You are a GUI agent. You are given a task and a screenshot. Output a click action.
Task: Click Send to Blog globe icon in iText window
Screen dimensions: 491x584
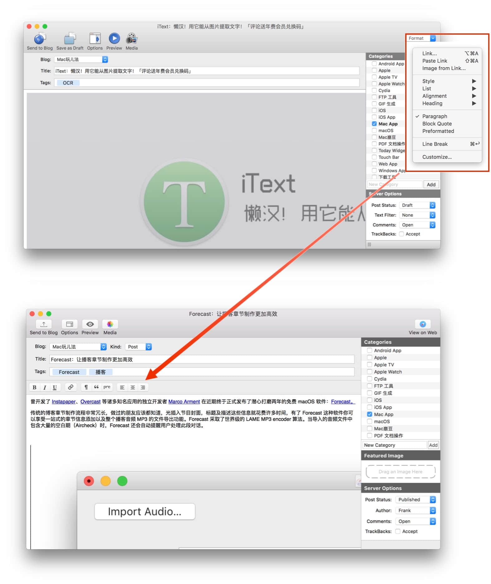point(40,38)
